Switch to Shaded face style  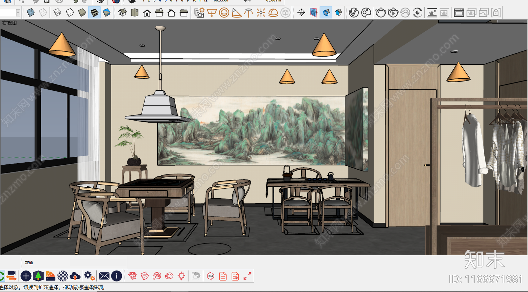82,13
